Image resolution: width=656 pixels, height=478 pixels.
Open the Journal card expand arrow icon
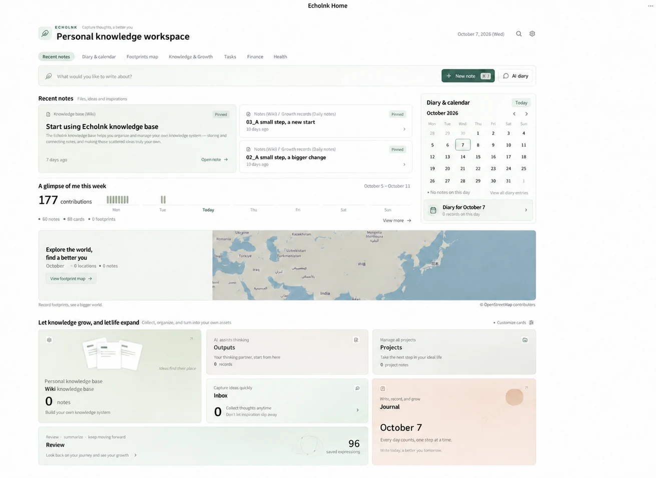pos(526,387)
